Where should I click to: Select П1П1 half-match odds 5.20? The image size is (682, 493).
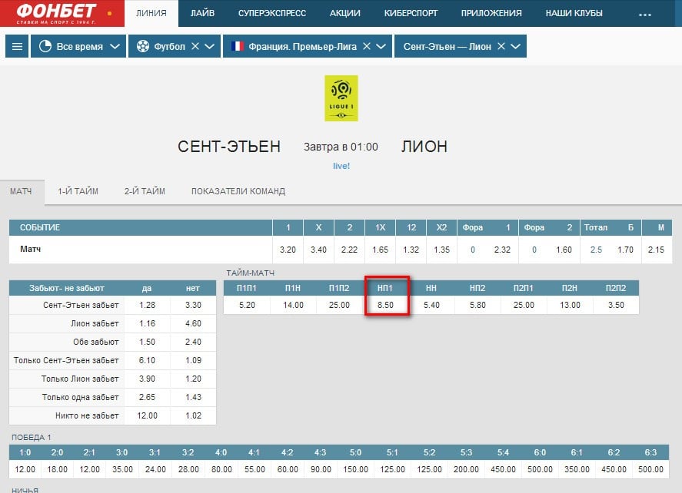pos(247,305)
